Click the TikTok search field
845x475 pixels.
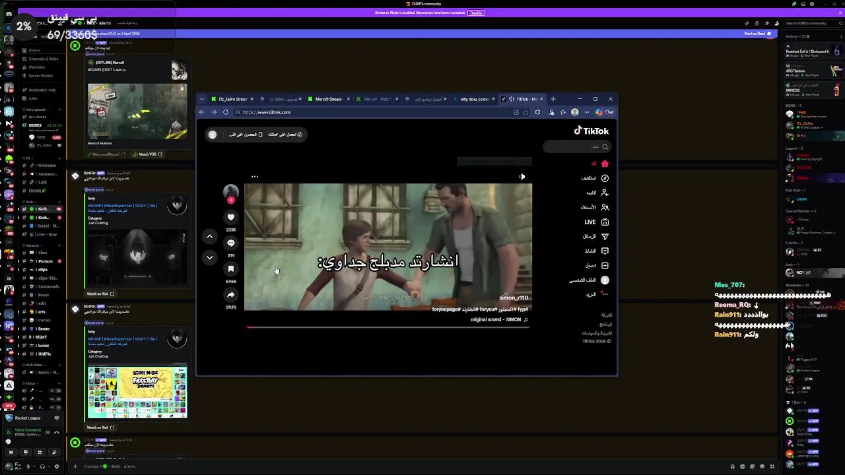pos(576,146)
